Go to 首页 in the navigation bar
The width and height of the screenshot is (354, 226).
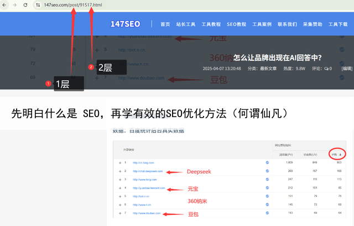(x=165, y=24)
